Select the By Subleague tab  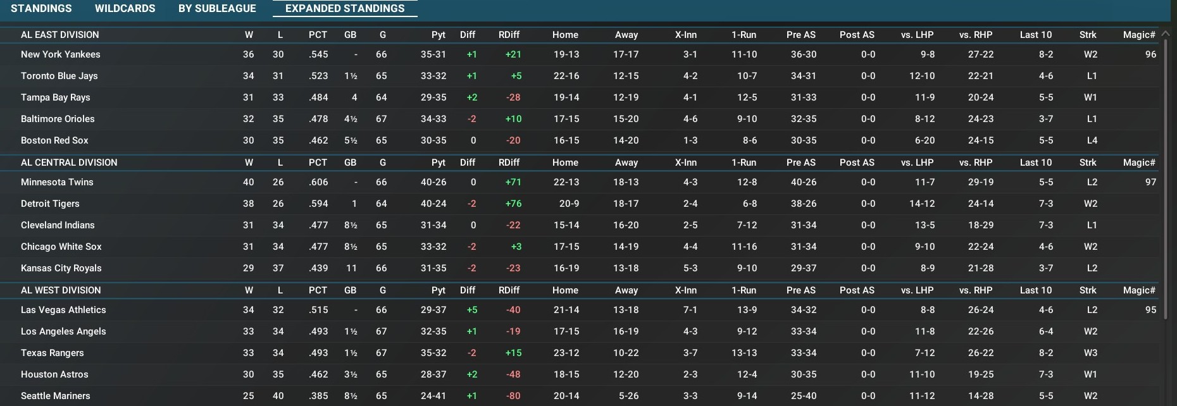(217, 8)
